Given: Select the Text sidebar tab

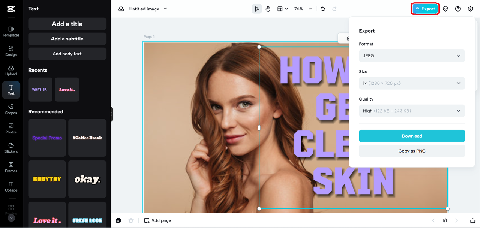Looking at the screenshot, I should click(11, 90).
